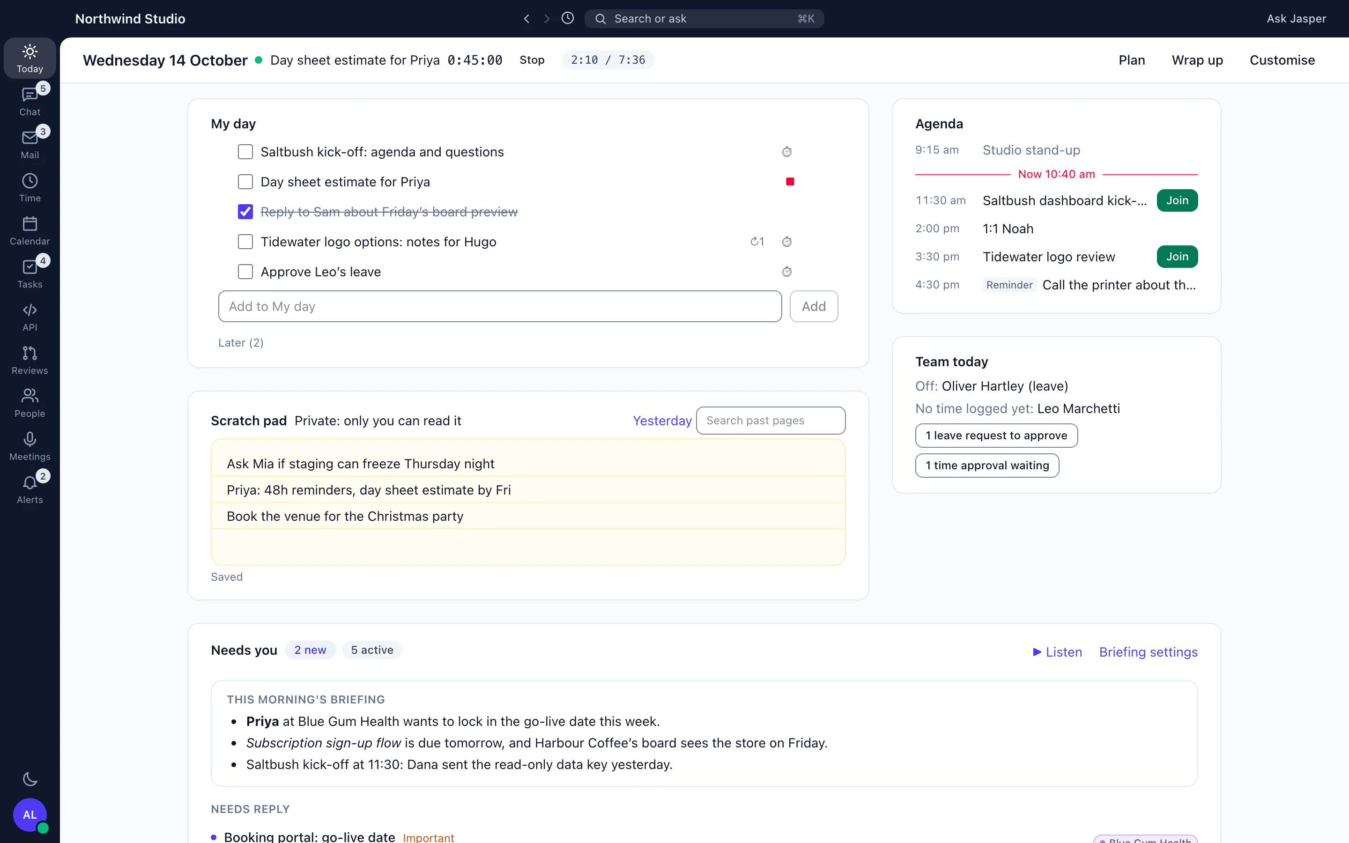Open the People directory

30,403
